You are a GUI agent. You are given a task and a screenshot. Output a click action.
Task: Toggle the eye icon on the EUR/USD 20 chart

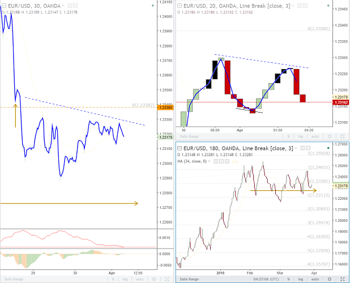300,6
